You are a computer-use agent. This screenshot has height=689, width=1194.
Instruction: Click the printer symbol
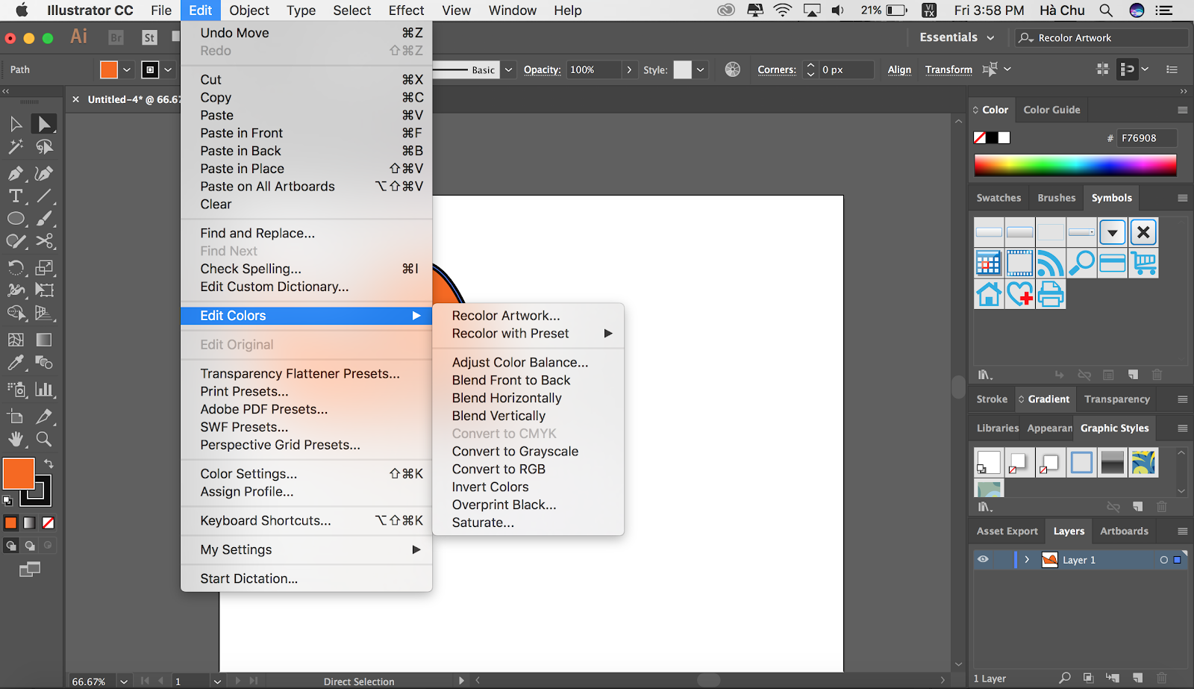click(x=1051, y=294)
